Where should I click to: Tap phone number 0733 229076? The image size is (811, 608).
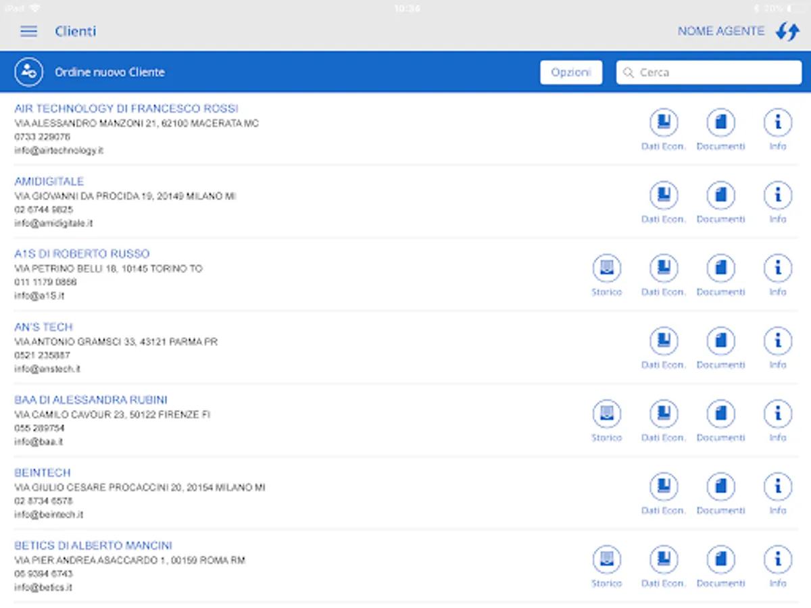pyautogui.click(x=42, y=137)
